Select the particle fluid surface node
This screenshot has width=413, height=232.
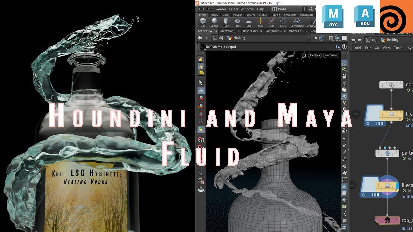click(x=388, y=153)
